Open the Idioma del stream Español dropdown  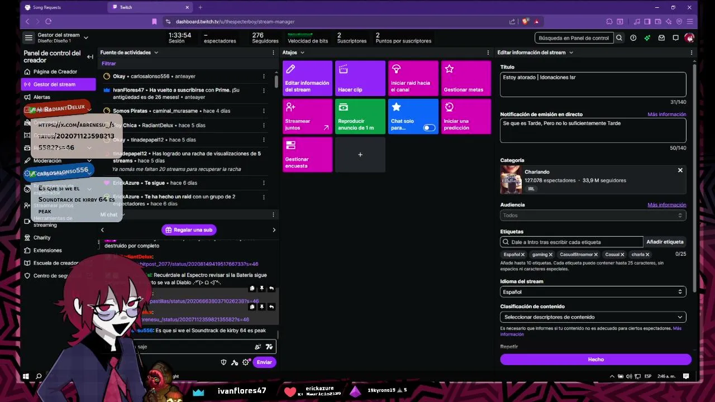pyautogui.click(x=593, y=292)
